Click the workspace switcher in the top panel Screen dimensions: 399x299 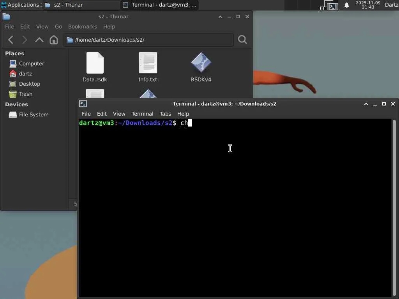pos(329,5)
